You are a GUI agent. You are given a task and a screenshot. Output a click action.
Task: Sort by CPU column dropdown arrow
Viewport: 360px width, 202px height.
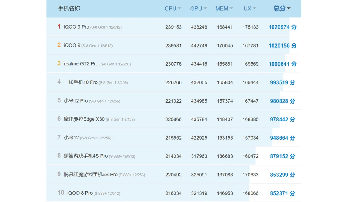[179, 8]
